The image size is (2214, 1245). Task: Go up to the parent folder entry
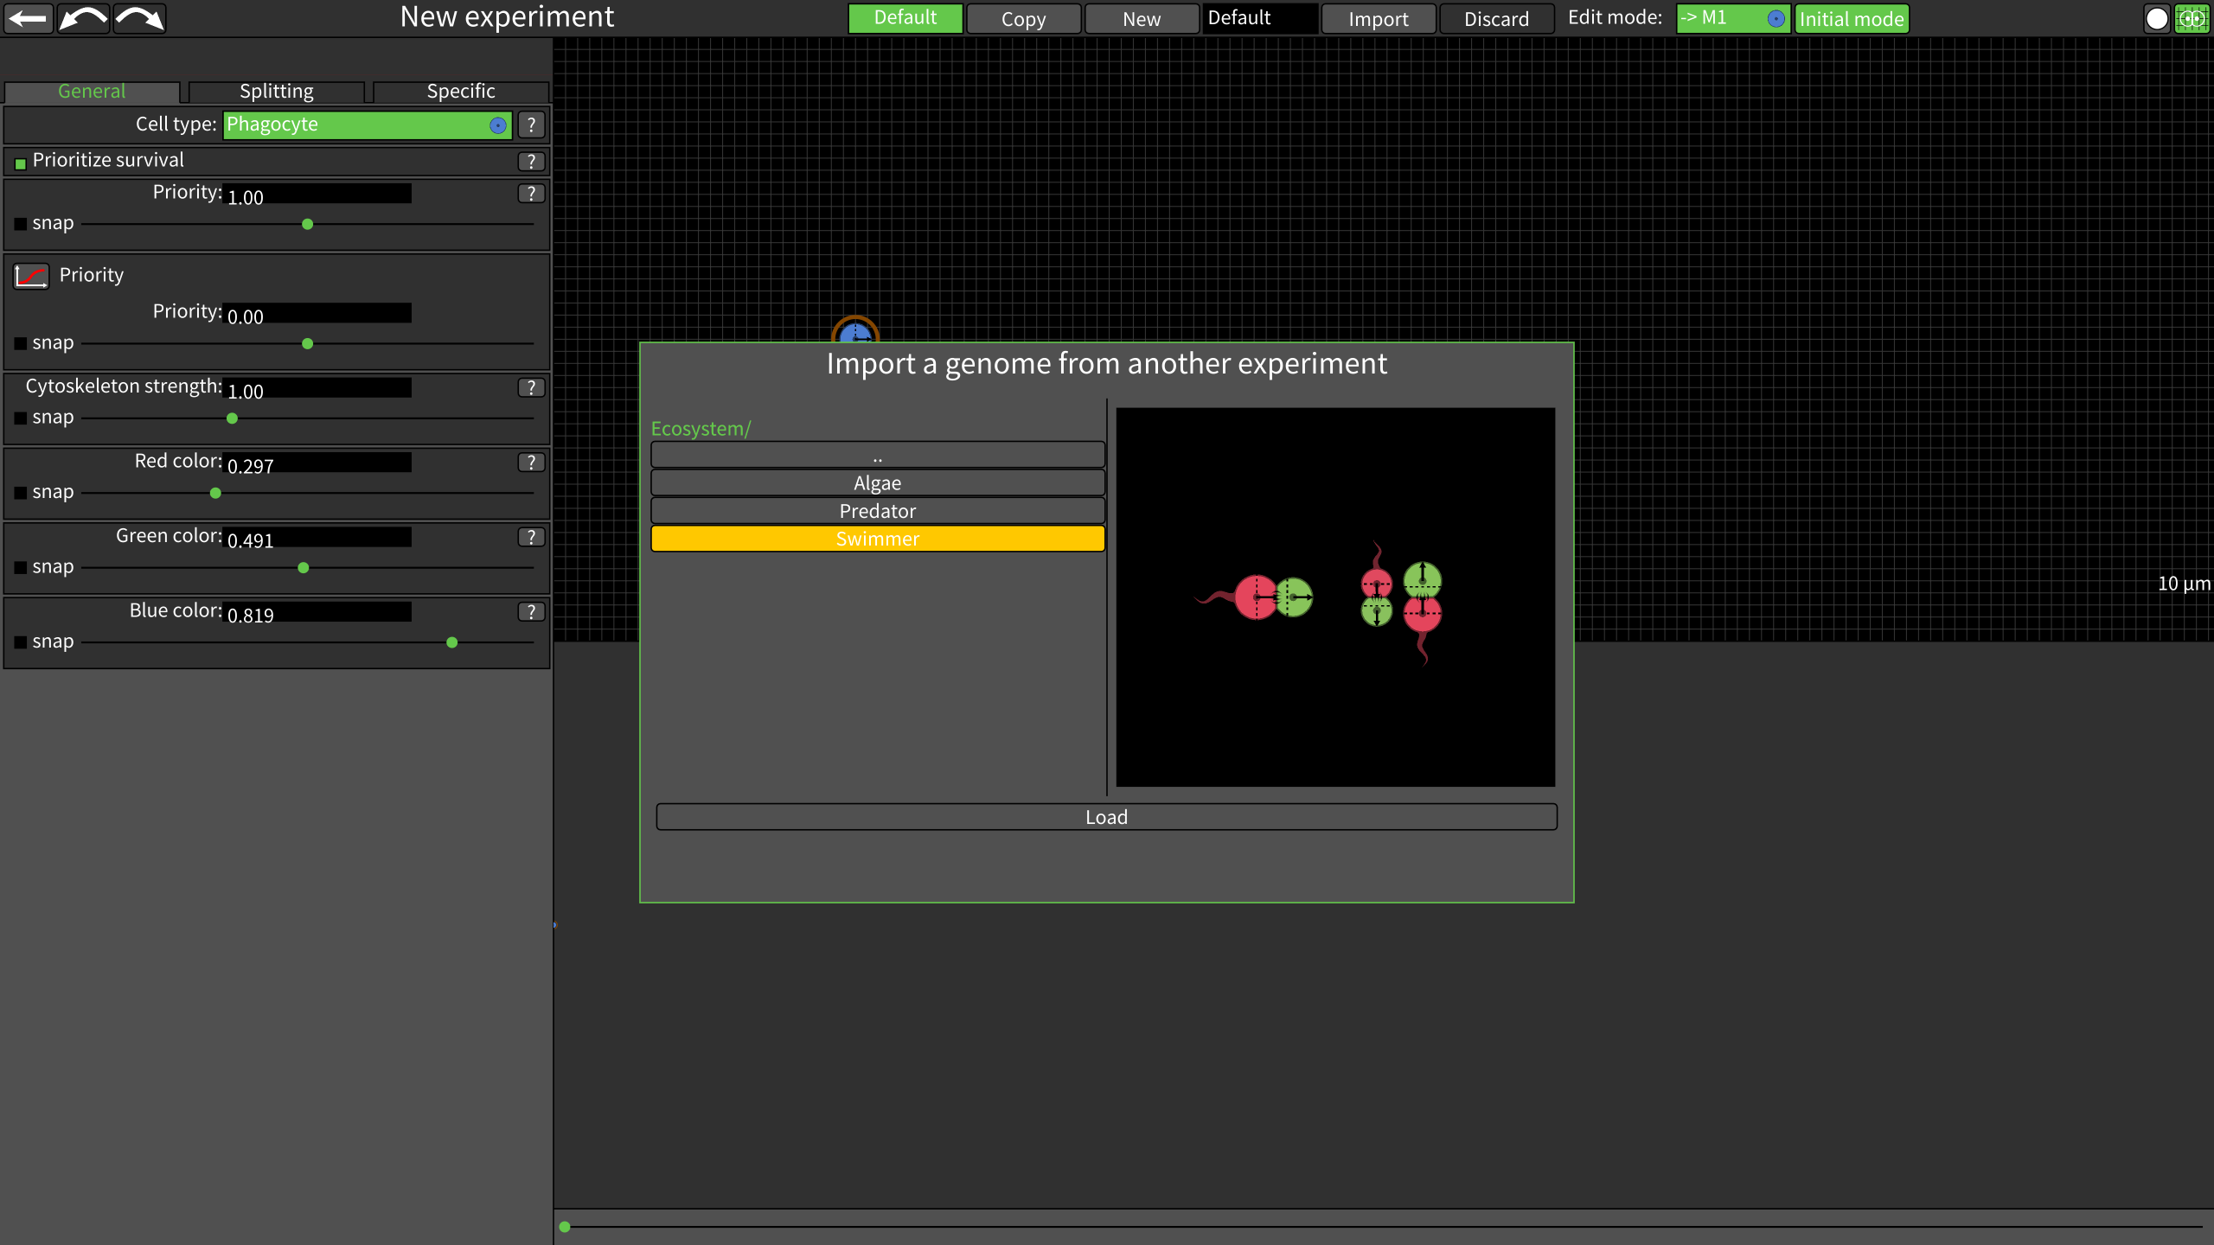pyautogui.click(x=878, y=455)
